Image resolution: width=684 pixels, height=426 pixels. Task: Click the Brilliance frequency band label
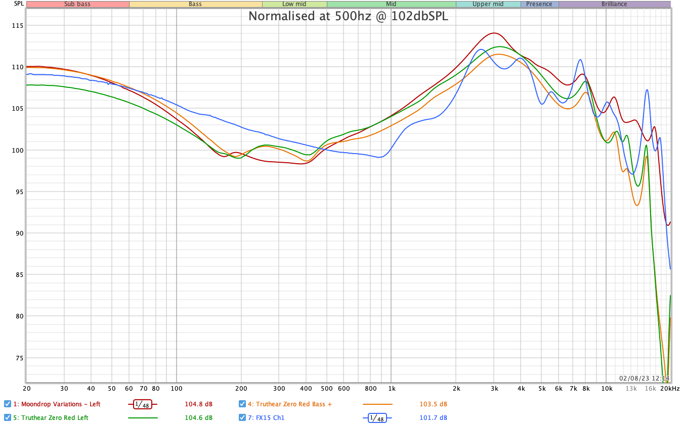point(614,4)
